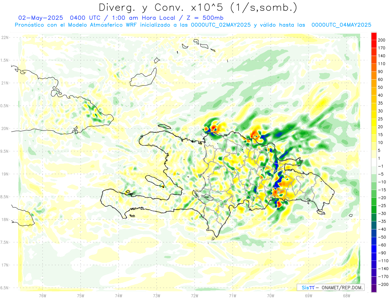Screen dimensions: 389x300
Task: Click the '20N' latitude label
Action: [5, 129]
